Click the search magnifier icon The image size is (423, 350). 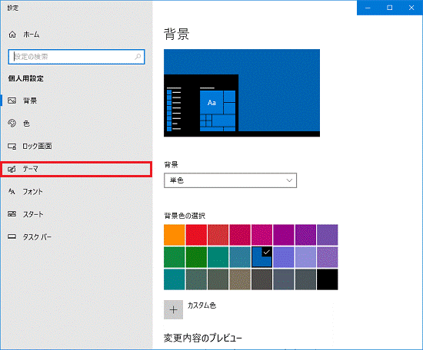pos(138,57)
